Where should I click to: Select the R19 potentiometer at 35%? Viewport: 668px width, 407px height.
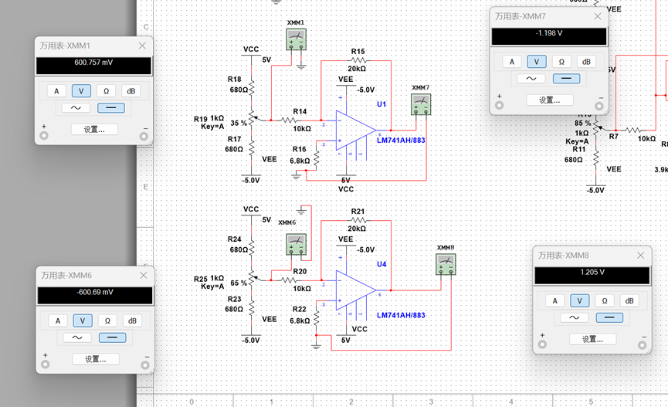(251, 120)
